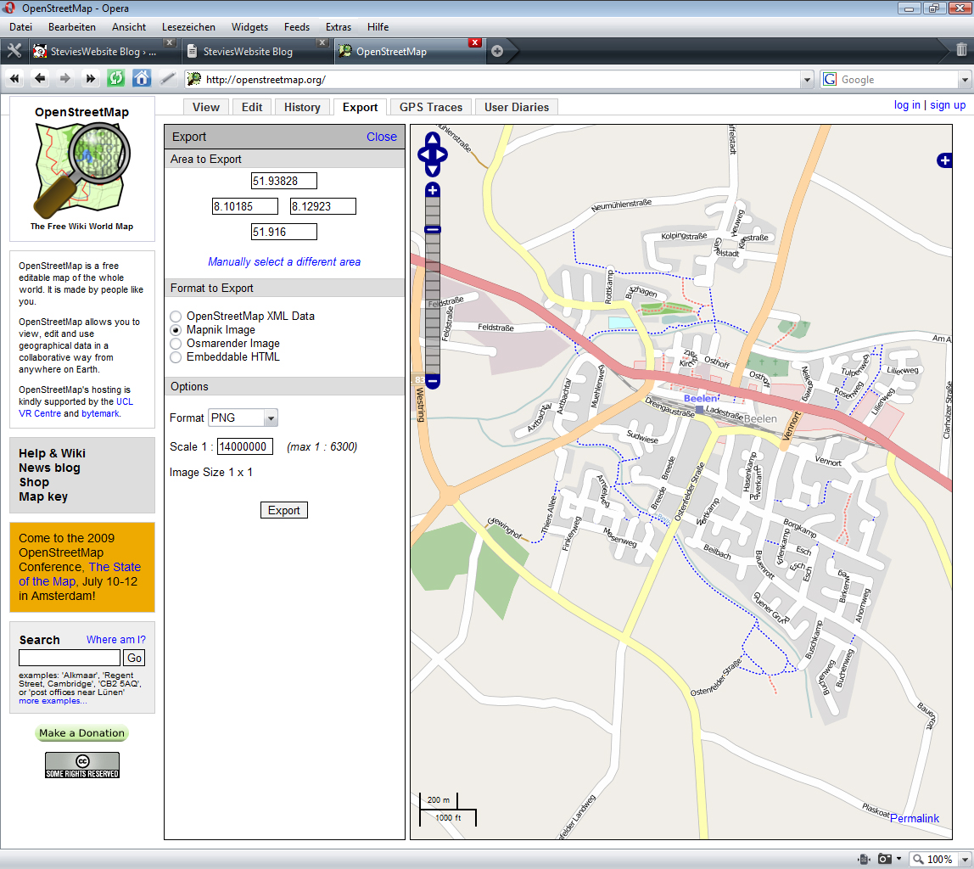Click Manually select a different area
974x869 pixels.
[x=284, y=261]
